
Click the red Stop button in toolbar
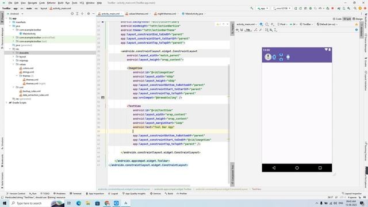point(332,8)
